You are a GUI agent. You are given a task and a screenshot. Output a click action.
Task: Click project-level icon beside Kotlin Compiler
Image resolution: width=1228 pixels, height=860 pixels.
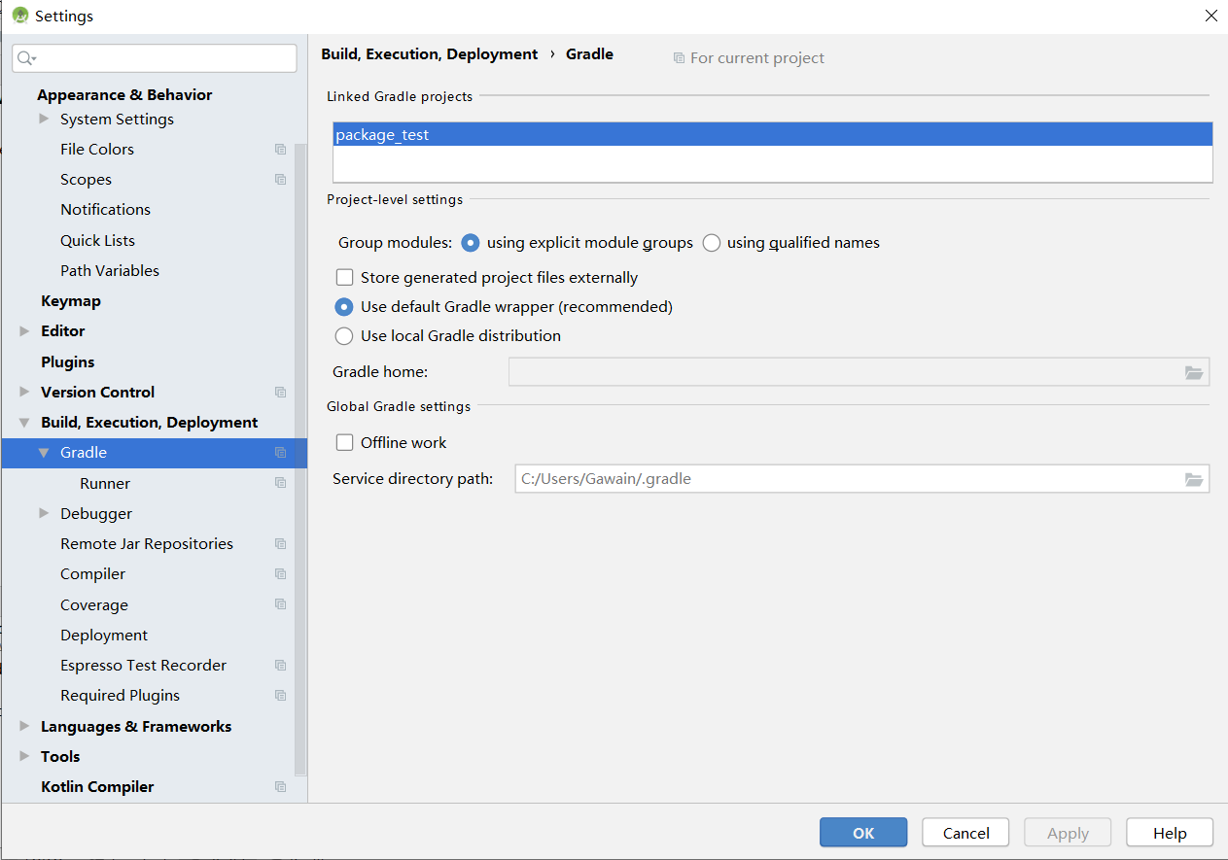tap(280, 787)
